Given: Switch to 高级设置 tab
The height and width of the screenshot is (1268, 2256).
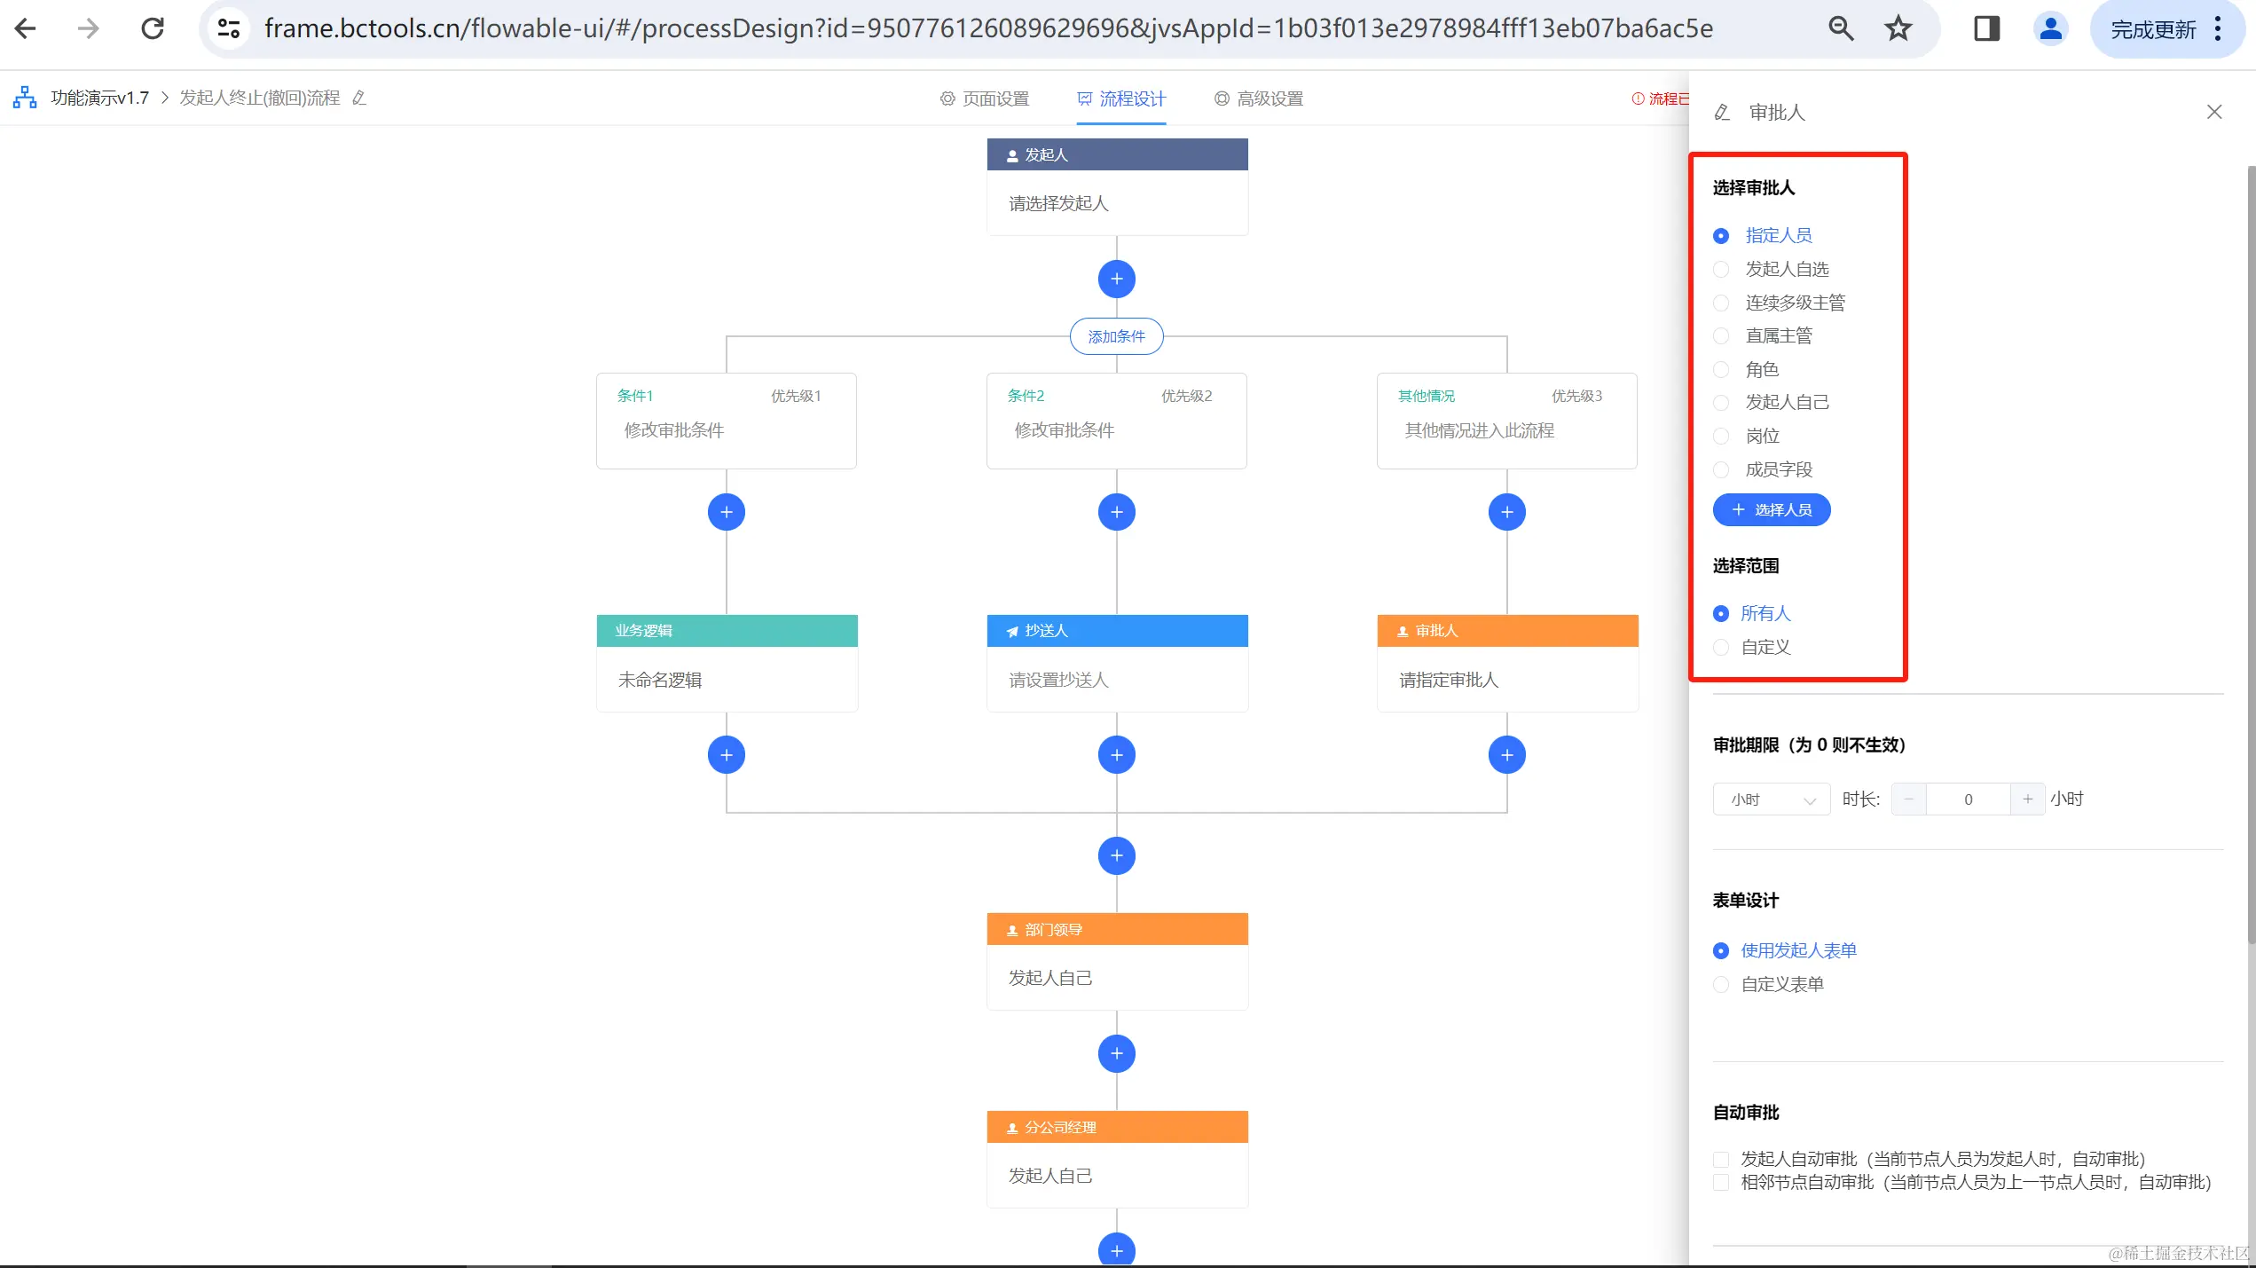Looking at the screenshot, I should (x=1258, y=98).
